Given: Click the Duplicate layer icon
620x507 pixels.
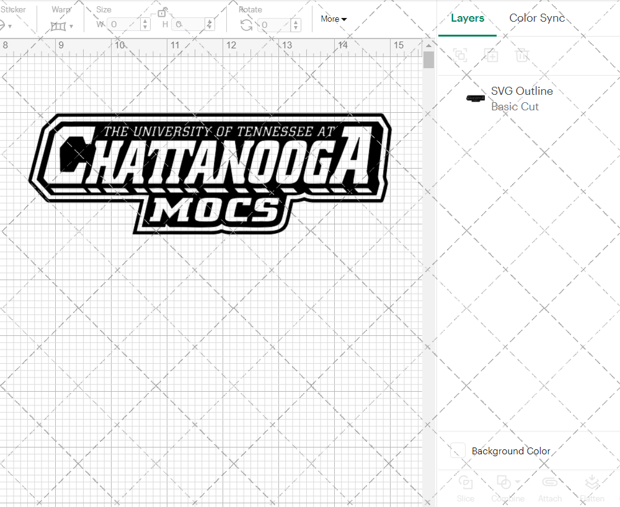Looking at the screenshot, I should point(492,55).
